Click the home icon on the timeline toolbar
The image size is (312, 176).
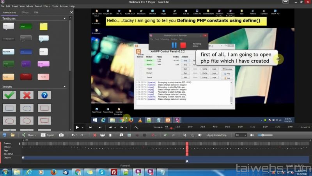point(4,135)
